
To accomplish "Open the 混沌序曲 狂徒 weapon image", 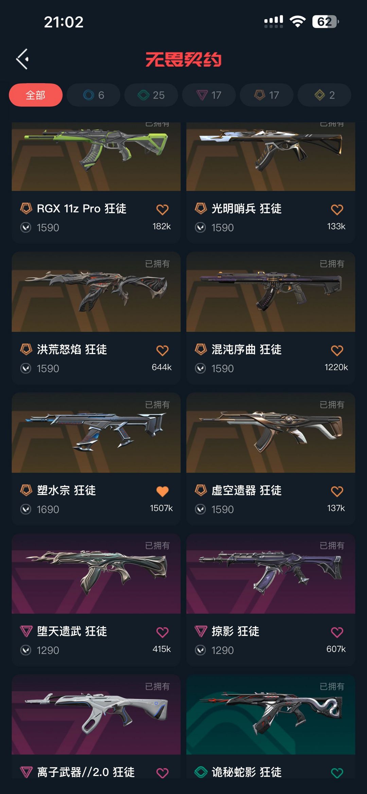I will click(x=271, y=292).
